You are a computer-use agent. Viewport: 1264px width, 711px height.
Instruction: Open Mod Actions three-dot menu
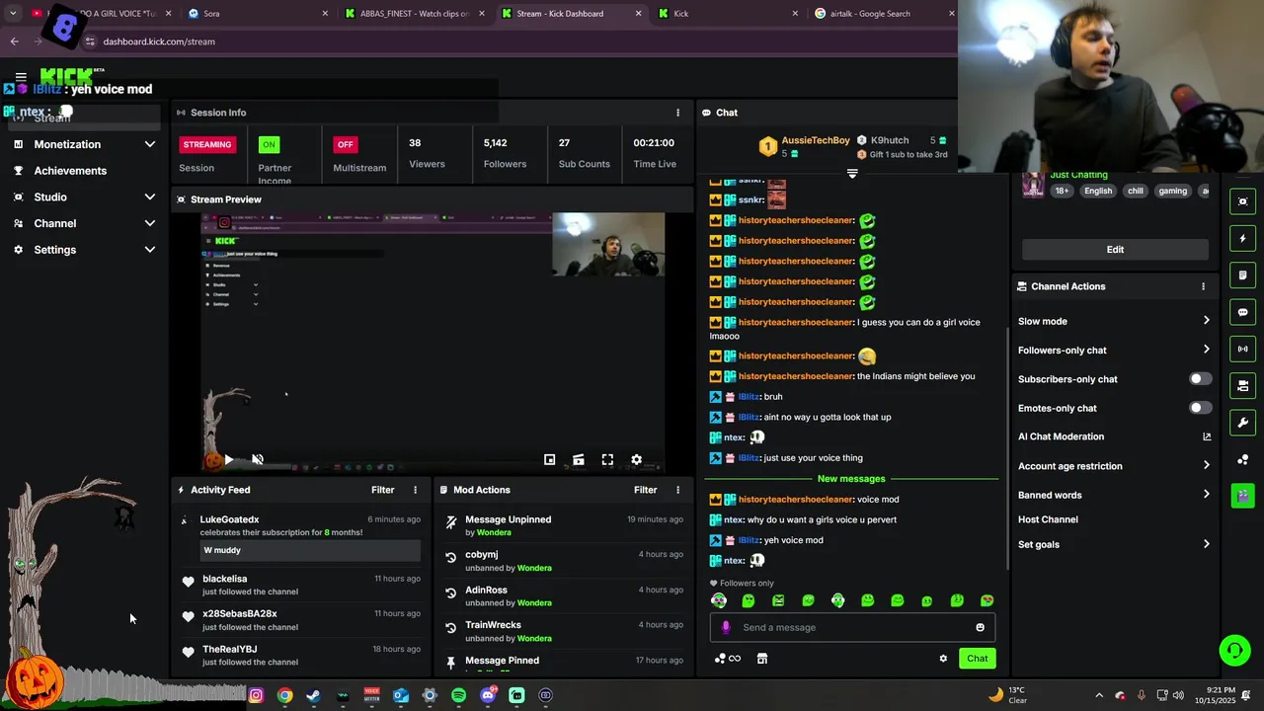(x=677, y=490)
